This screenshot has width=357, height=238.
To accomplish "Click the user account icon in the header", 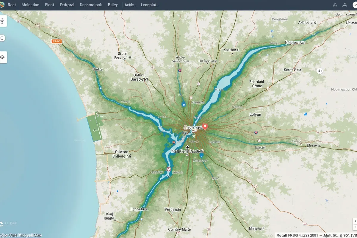I will click(x=345, y=5).
